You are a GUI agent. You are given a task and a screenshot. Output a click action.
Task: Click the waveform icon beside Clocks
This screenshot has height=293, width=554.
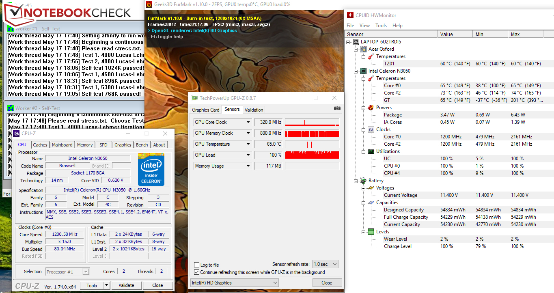point(371,129)
